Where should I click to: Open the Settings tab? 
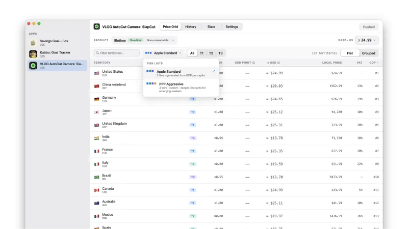(232, 27)
